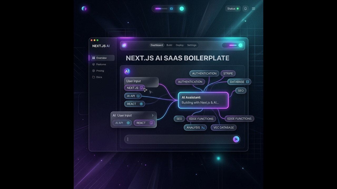This screenshot has height=189, width=337.
Task: Click the purple orb icon beside Dashboard tab
Action: pos(124,45)
